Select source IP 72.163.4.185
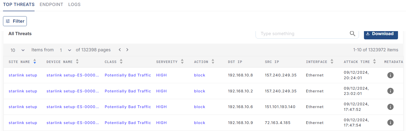This screenshot has height=131, width=406. click(278, 123)
